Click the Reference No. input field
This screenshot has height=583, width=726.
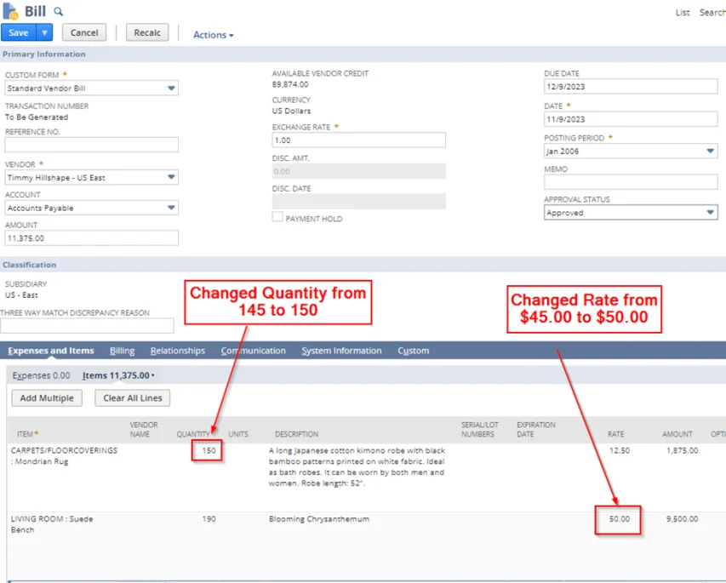click(91, 145)
